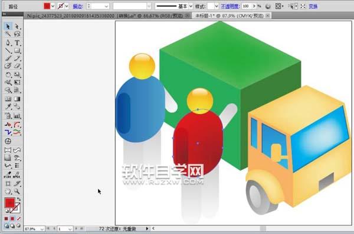Open the Opacity link panel
Image resolution: width=354 pixels, height=234 pixels.
coord(230,6)
